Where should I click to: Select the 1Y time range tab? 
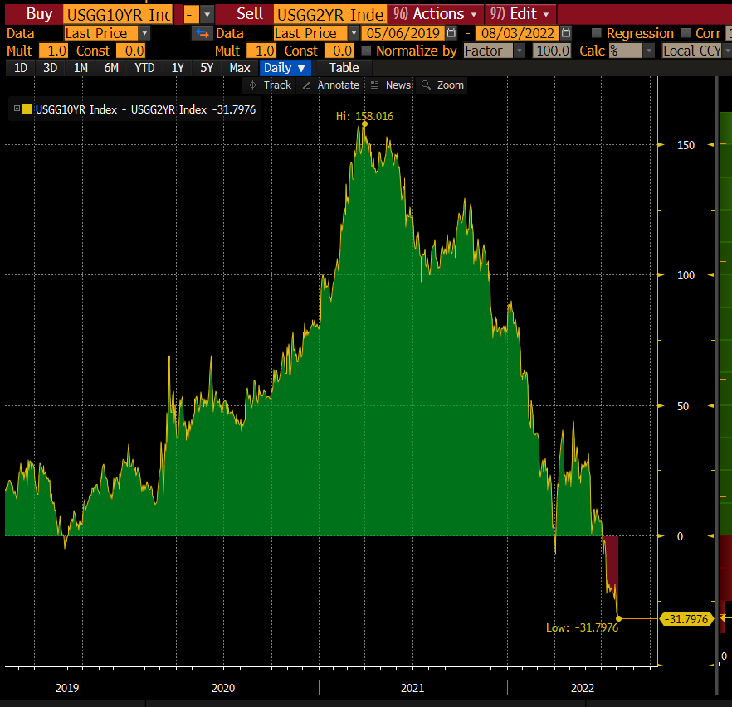(x=176, y=68)
